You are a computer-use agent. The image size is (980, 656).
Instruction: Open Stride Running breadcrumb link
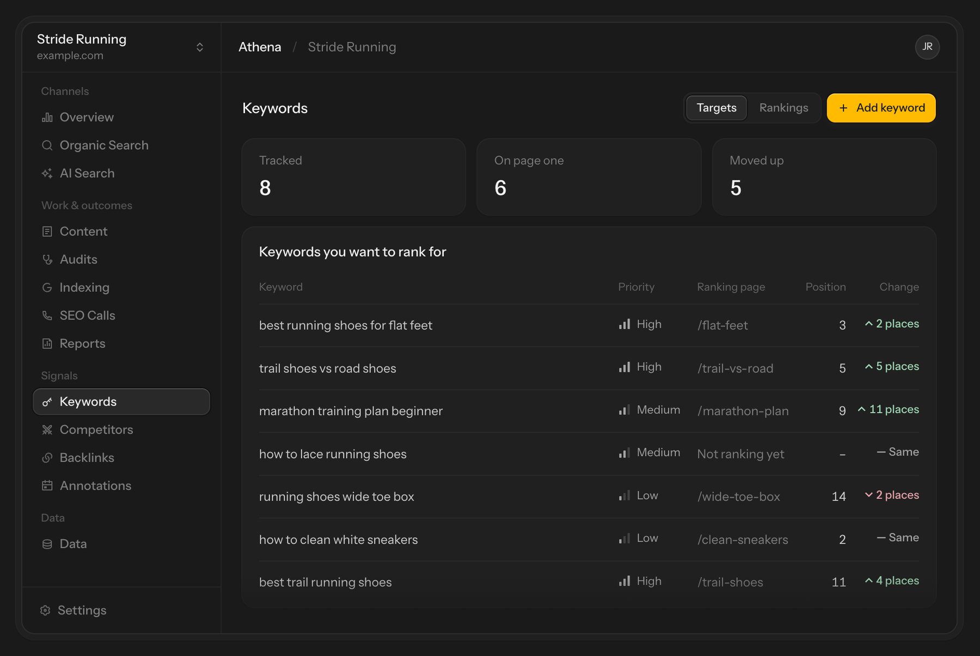pos(352,47)
